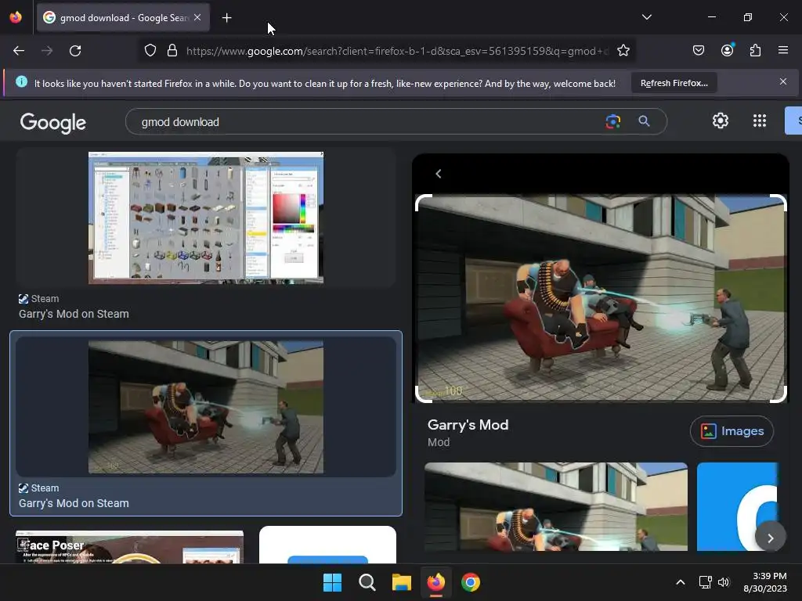This screenshot has width=802, height=601.
Task: Open Windows taskbar search
Action: (x=367, y=582)
